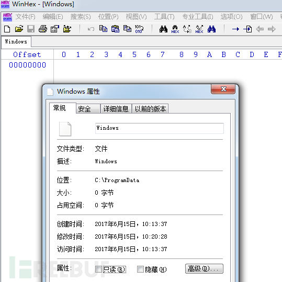Click offset row 00000000
The image size is (282, 282).
[27, 65]
